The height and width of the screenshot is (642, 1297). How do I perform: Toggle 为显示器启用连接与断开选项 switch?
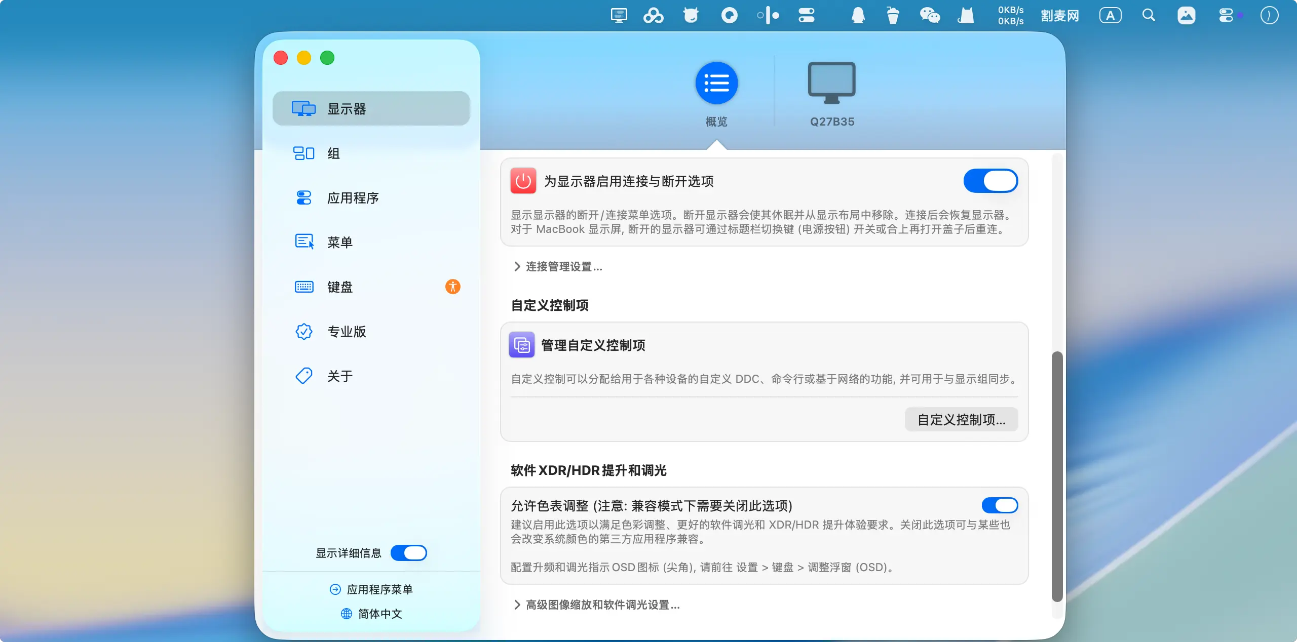(990, 181)
